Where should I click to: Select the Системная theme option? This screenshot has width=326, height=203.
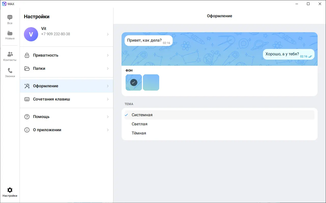point(219,115)
